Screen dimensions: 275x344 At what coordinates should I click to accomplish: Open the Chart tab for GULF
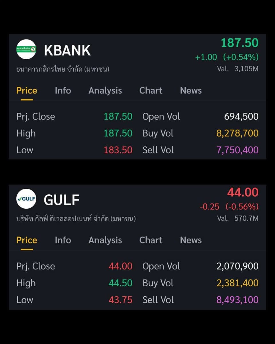151,240
